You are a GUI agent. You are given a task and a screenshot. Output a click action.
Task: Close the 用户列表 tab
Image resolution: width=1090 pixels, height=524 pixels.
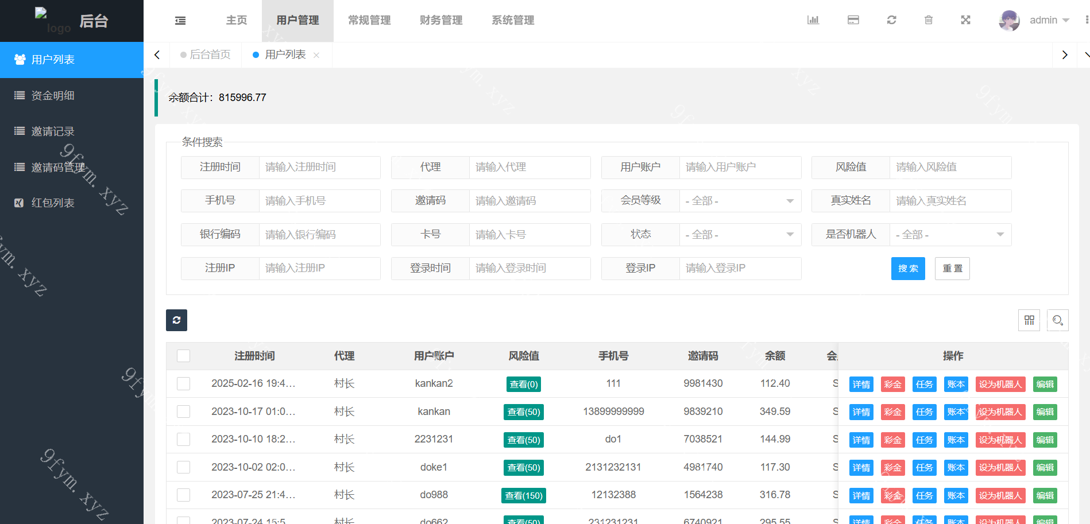(316, 55)
